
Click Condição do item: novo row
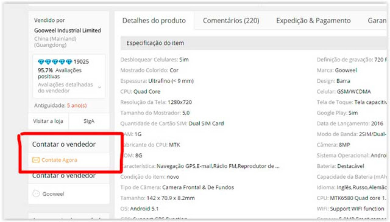coord(150,177)
